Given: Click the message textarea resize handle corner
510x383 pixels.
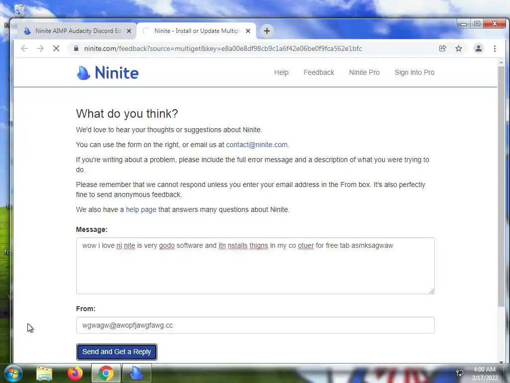Looking at the screenshot, I should pos(432,291).
